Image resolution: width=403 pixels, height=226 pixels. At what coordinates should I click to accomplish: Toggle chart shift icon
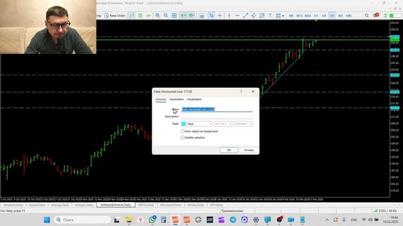coord(191,16)
